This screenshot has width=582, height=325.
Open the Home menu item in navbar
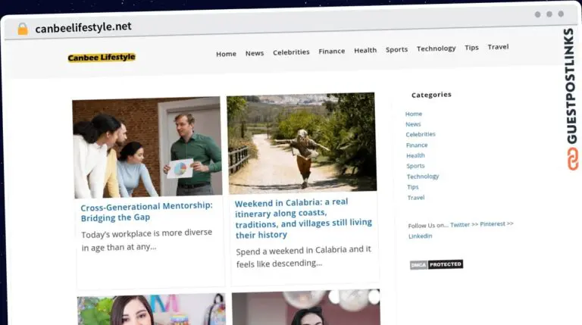click(x=226, y=54)
